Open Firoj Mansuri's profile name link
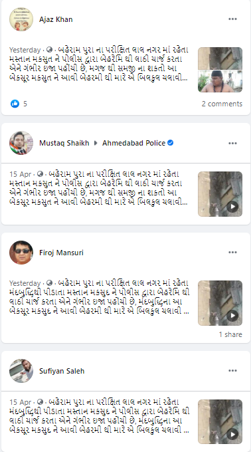This screenshot has height=452, width=251. pos(61,253)
